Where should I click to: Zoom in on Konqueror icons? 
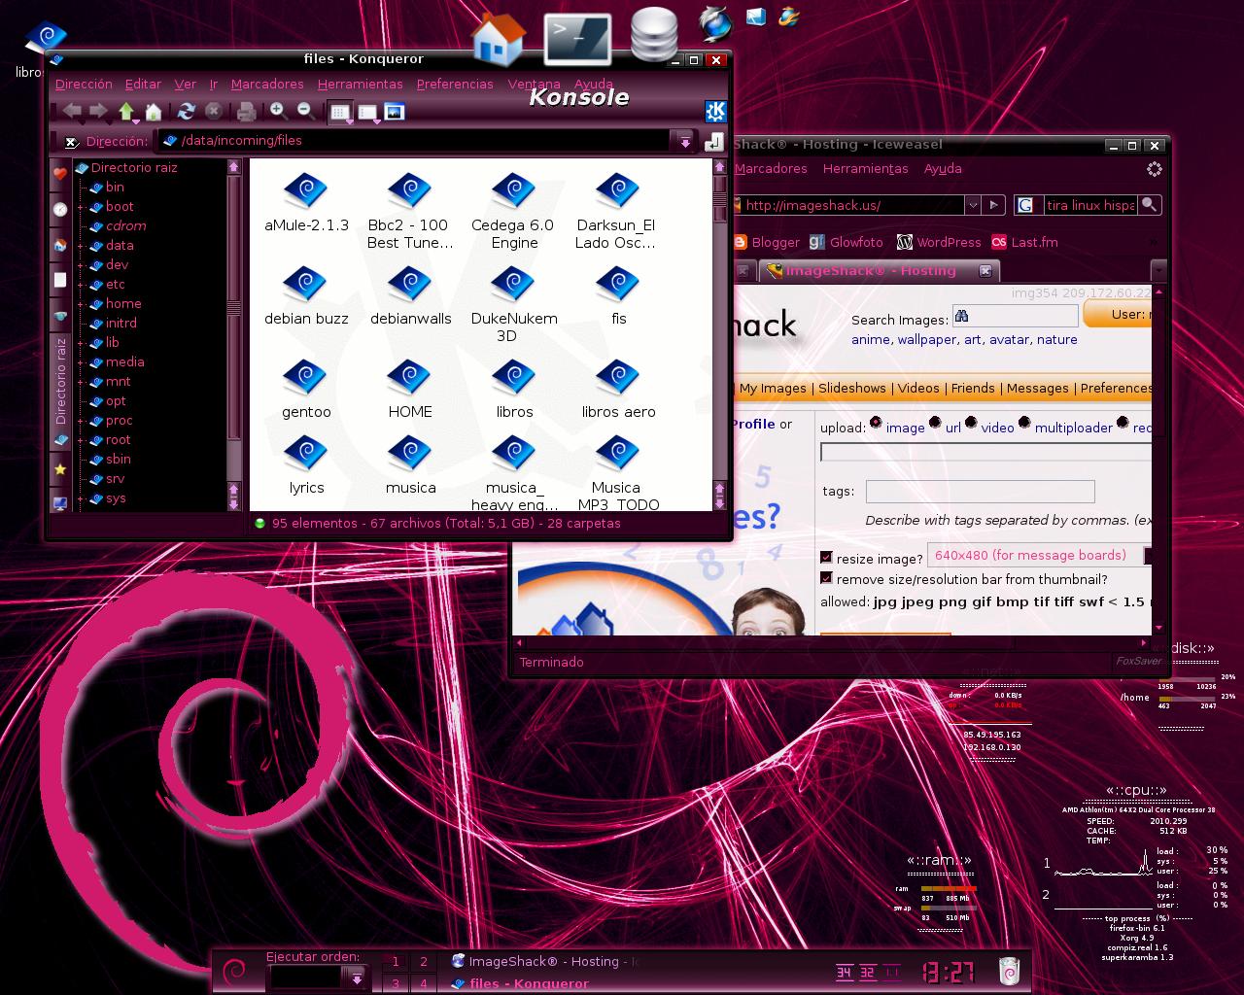[x=278, y=111]
